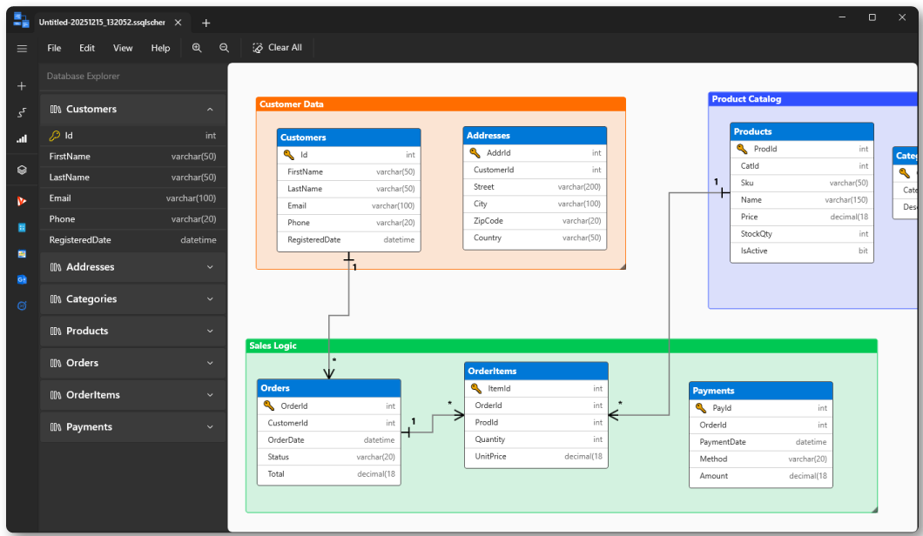Click the bar chart icon in the sidebar
The height and width of the screenshot is (536, 923).
point(21,137)
